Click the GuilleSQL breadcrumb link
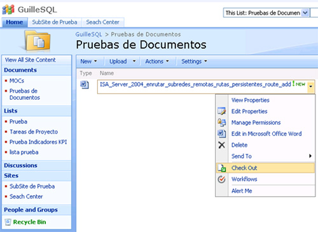 coord(89,34)
